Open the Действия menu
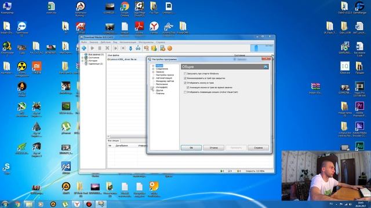Viewport: 371px width, 208px height. click(x=106, y=42)
